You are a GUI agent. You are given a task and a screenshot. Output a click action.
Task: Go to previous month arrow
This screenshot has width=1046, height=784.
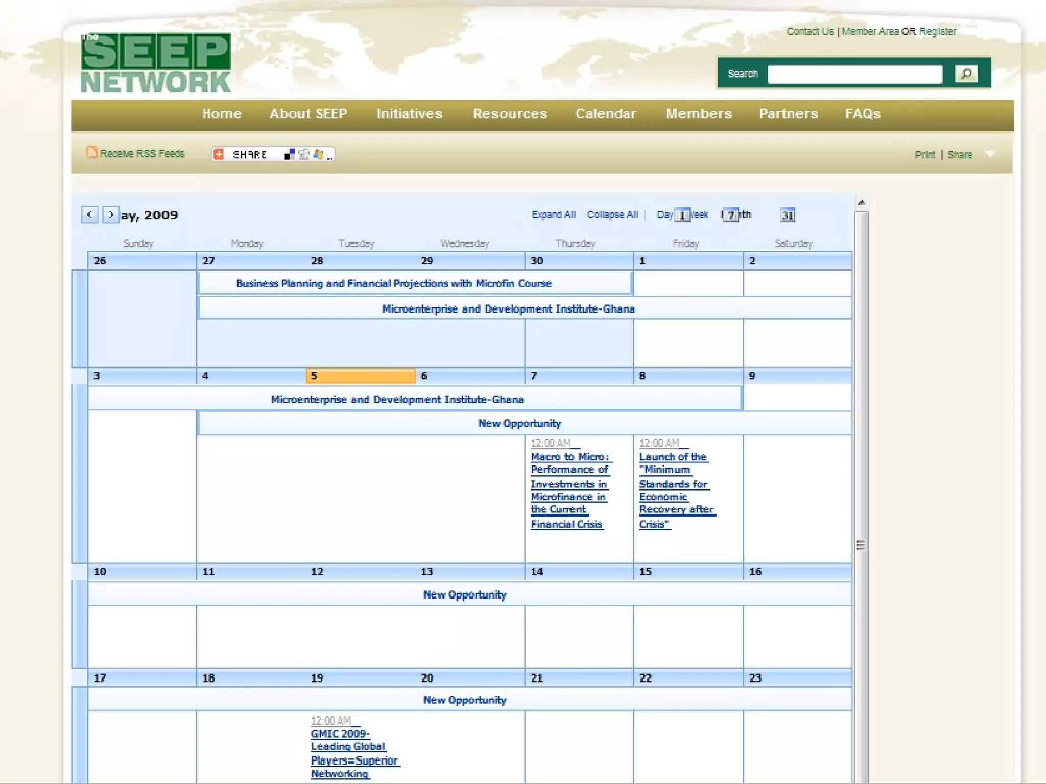point(89,214)
